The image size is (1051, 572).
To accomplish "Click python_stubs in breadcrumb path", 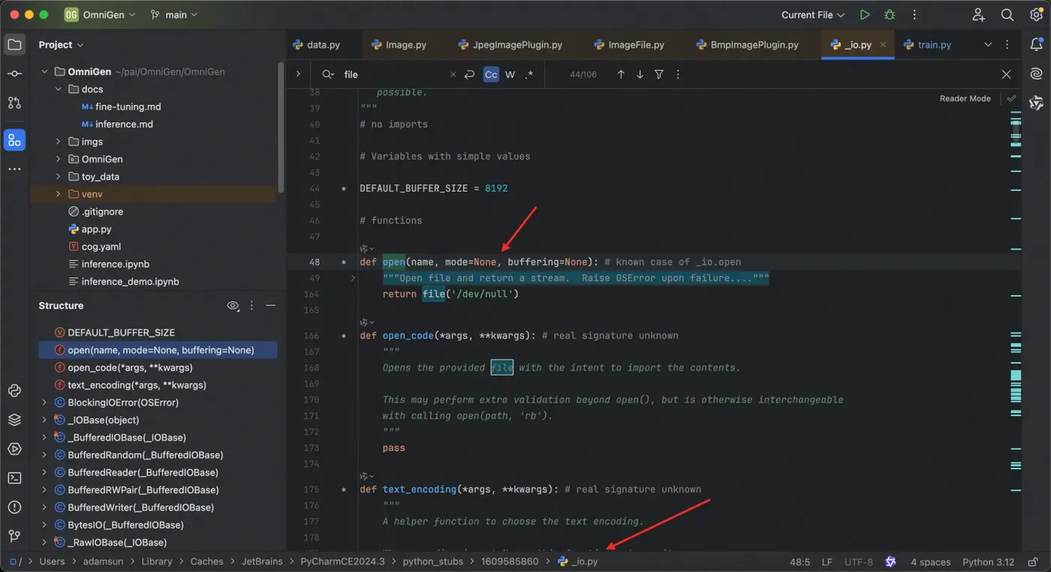I will [x=433, y=562].
